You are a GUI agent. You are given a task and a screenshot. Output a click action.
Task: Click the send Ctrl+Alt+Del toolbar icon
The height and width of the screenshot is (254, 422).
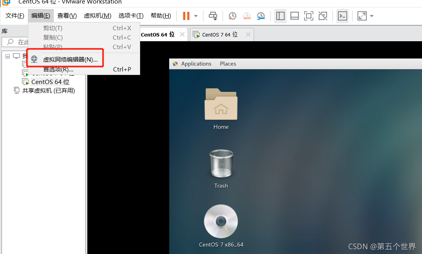pos(213,16)
